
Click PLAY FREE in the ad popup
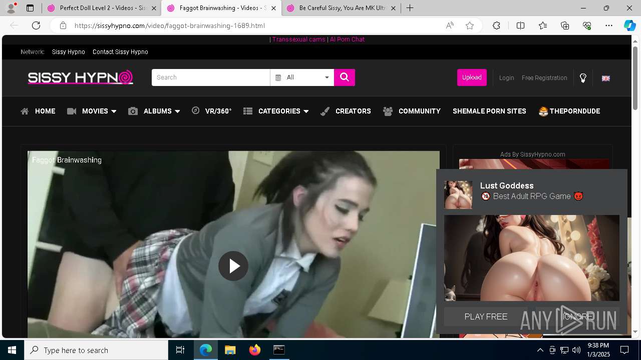click(486, 316)
